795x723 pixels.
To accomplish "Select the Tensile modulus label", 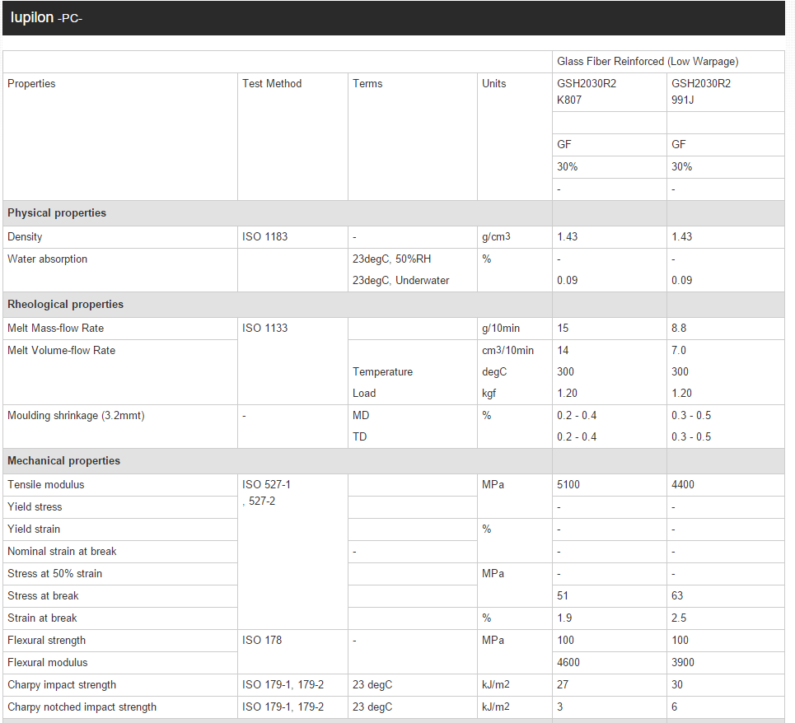I will 45,485.
